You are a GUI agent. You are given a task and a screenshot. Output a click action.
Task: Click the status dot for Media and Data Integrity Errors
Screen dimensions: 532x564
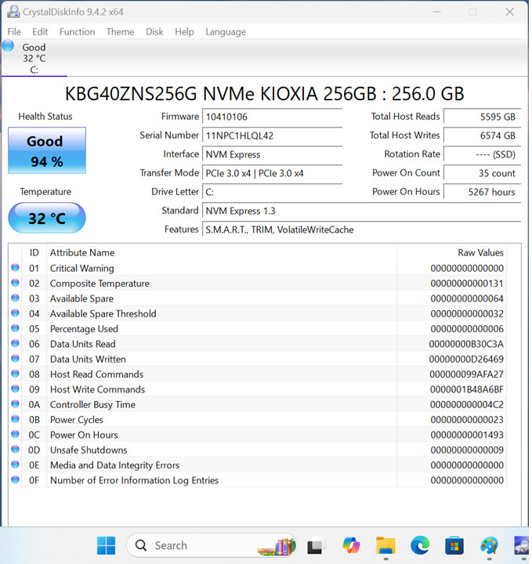point(15,465)
